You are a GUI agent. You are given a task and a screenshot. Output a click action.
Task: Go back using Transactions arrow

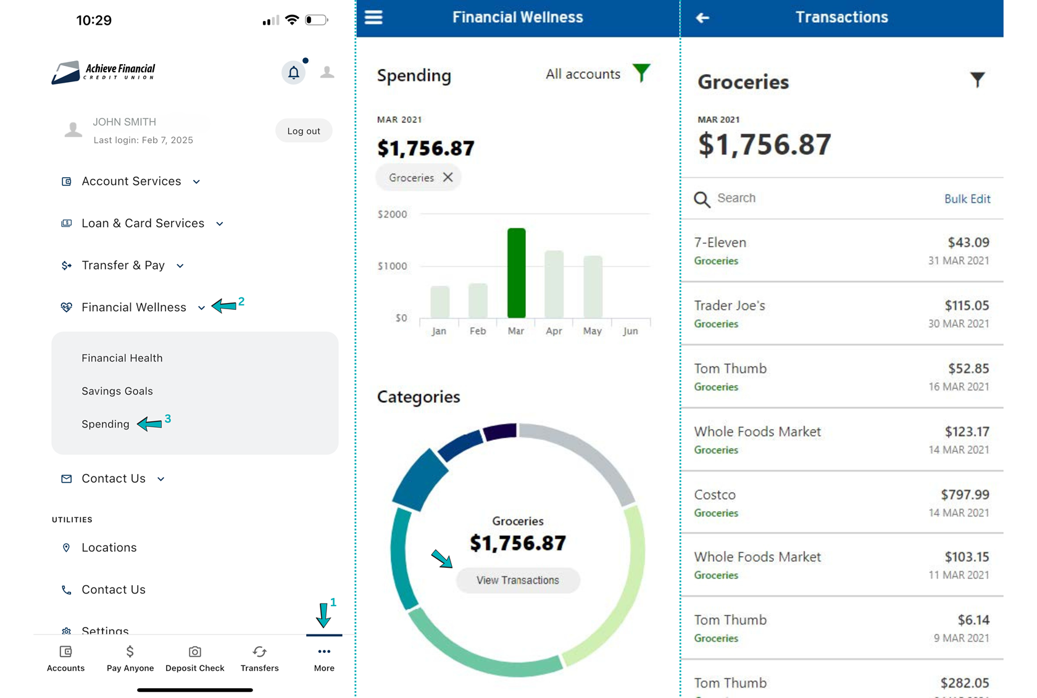pos(702,18)
